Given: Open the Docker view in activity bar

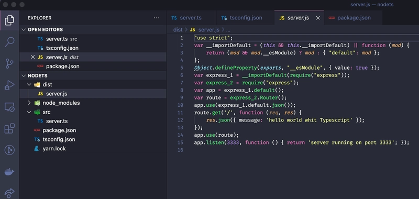Looking at the screenshot, I should pos(9,172).
